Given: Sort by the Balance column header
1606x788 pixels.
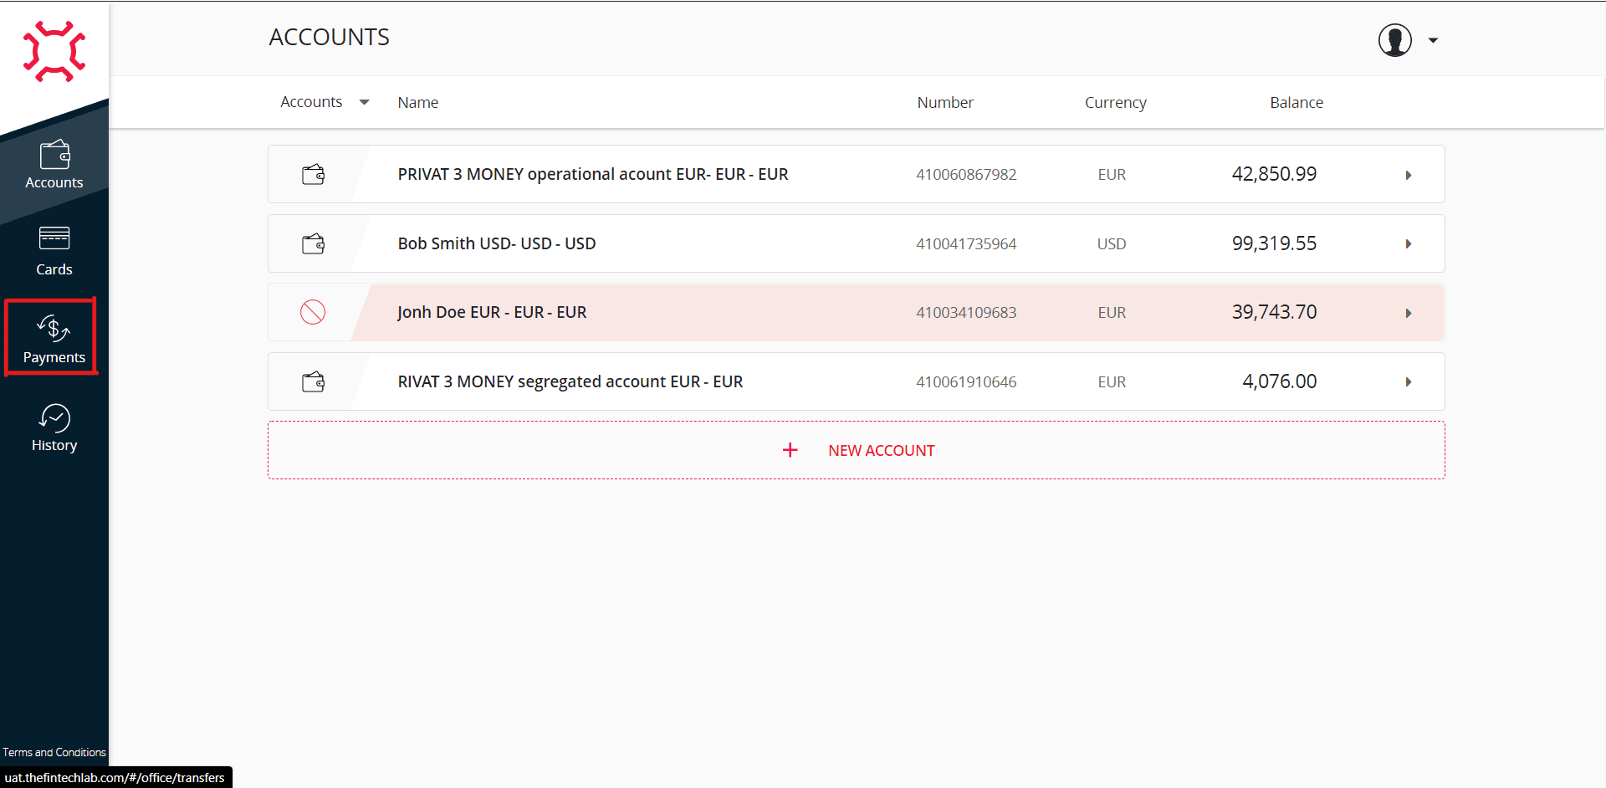Looking at the screenshot, I should (1297, 102).
